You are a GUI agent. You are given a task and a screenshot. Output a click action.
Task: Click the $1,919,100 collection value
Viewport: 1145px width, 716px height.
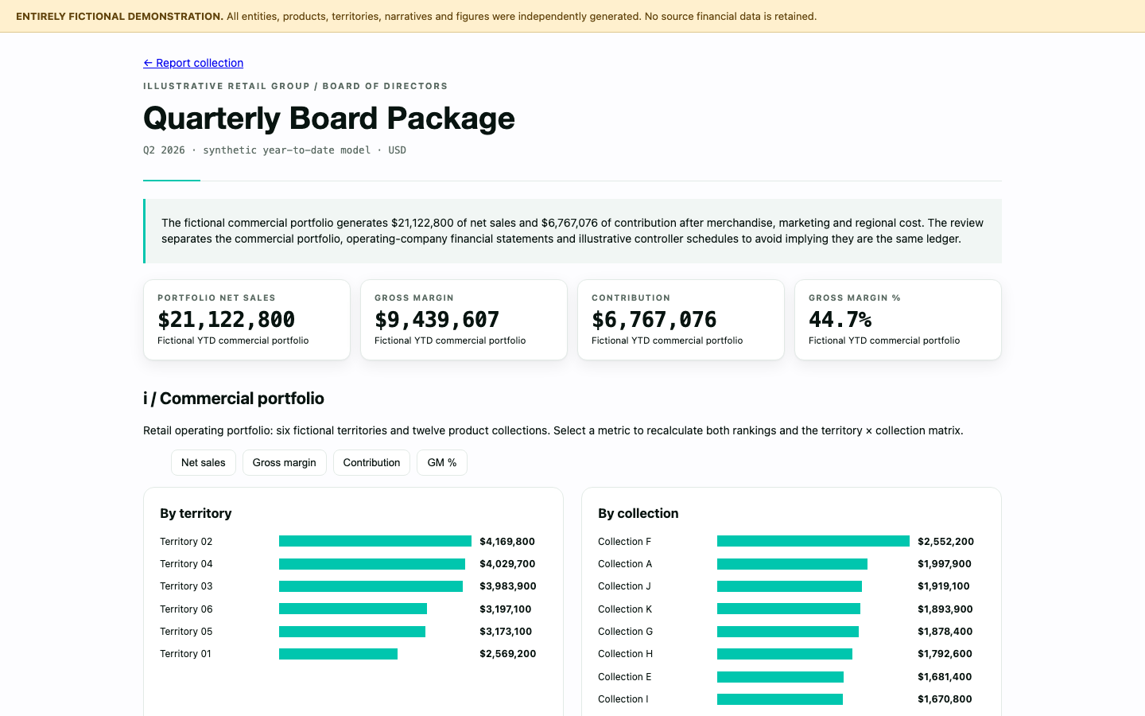click(x=944, y=586)
